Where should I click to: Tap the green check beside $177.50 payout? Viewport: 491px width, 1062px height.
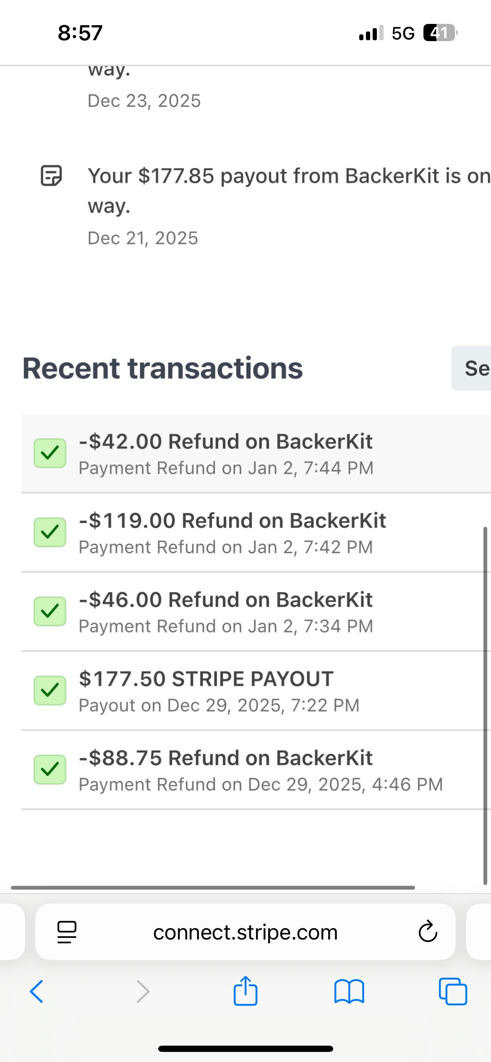coord(50,690)
